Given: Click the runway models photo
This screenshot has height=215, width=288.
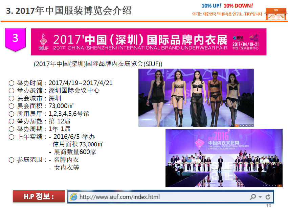Looking at the screenshot, I should tap(196, 98).
